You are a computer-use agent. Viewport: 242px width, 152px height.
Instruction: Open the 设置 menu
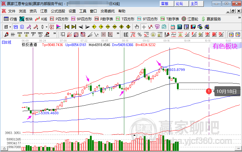click(72, 11)
